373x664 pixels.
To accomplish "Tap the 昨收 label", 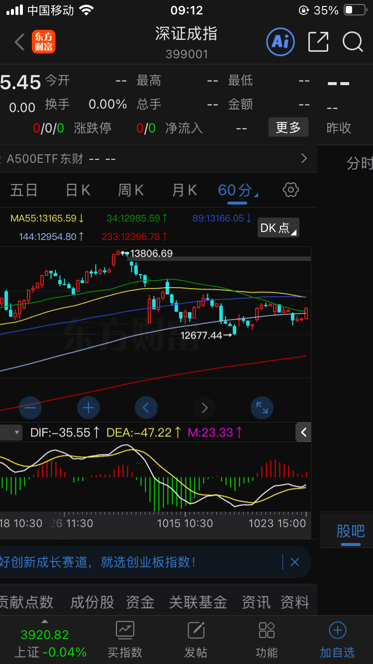I will [x=339, y=128].
